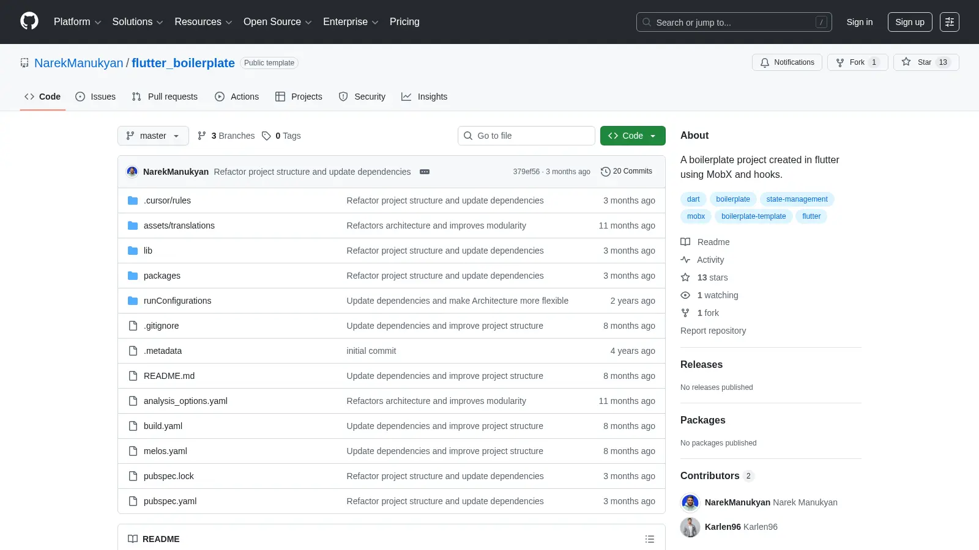Click the tags icon next to 0 Tags
The width and height of the screenshot is (979, 550).
coord(266,136)
